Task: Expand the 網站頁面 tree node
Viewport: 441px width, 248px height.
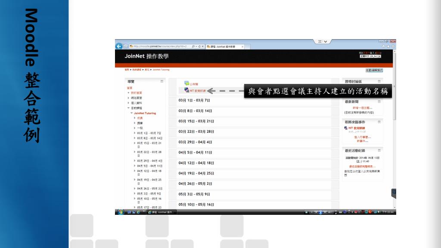Action: 128,98
